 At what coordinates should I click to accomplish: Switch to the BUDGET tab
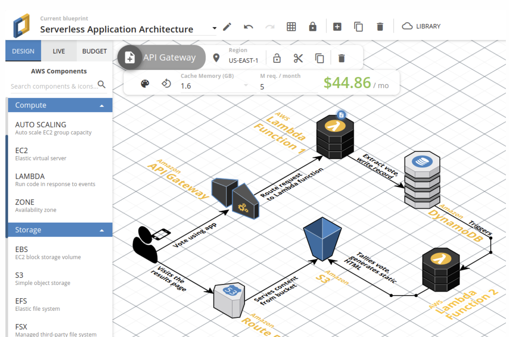[94, 51]
